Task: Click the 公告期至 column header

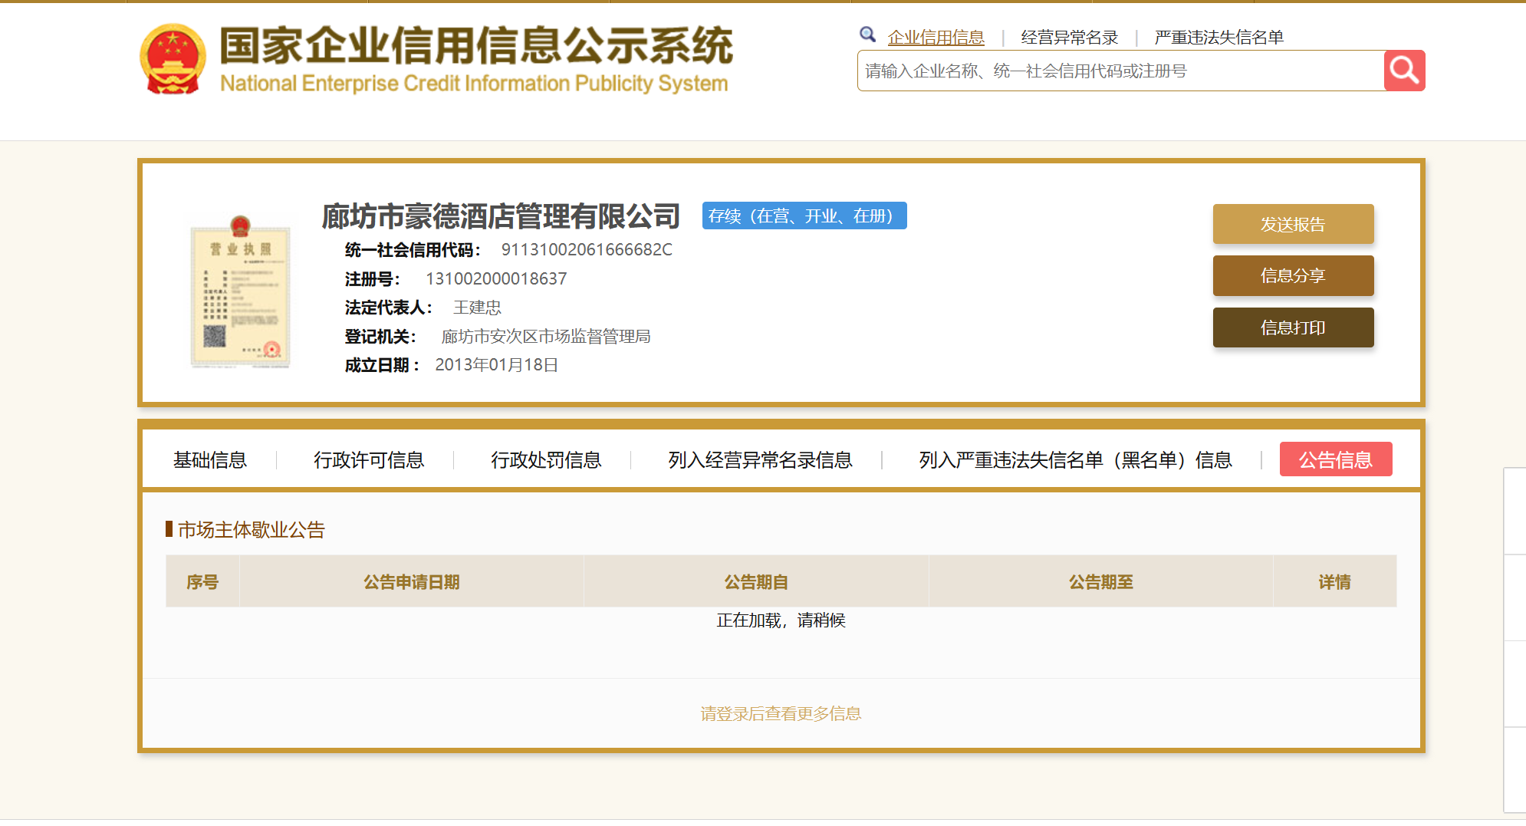Action: pos(1100,581)
